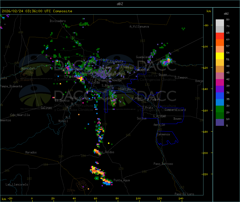Select the Guadales location label
Image resolution: width=240 pixels, height=202 pixels.
tap(142, 57)
